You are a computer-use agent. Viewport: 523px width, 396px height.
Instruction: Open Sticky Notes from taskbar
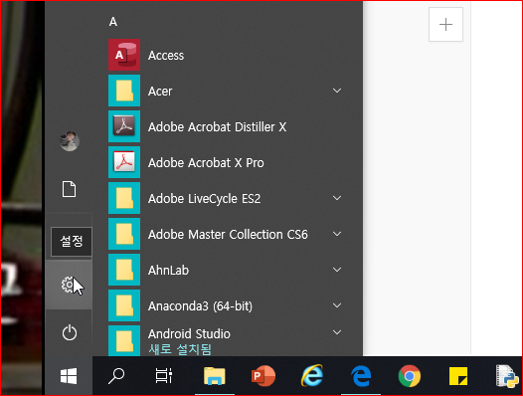coord(458,376)
